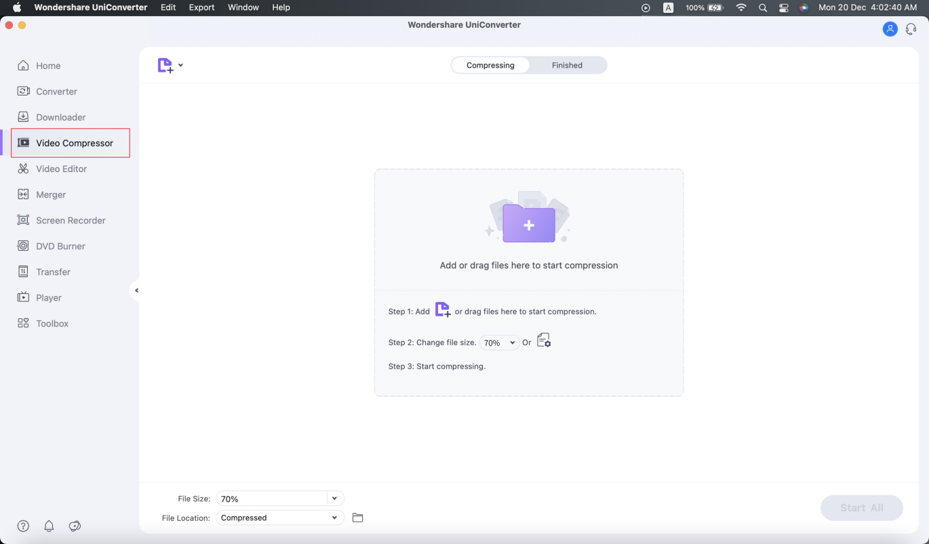Collapse the sidebar with arrow handle
The width and height of the screenshot is (929, 544).
136,291
